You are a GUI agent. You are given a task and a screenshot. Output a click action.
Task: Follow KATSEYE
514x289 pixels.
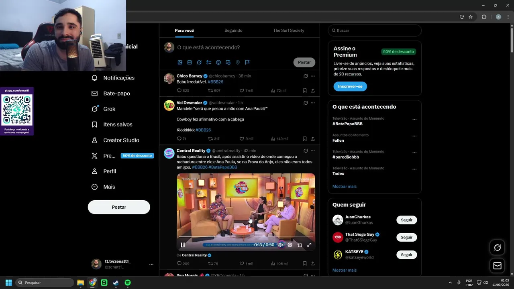click(407, 254)
